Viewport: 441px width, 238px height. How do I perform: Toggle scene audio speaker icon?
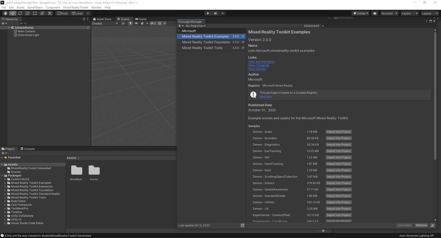136,23
